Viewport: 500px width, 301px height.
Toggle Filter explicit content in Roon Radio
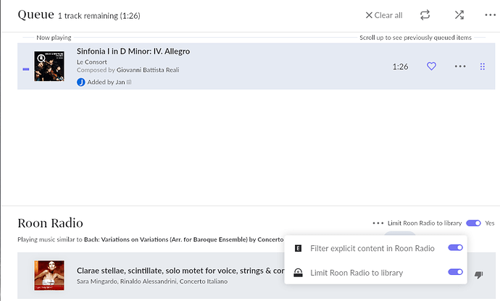455,248
